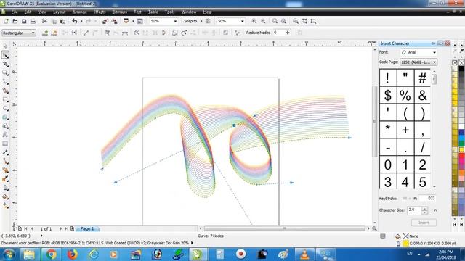This screenshot has height=261, width=465.
Task: Click the Import icon in toolbar
Action: tap(105, 21)
